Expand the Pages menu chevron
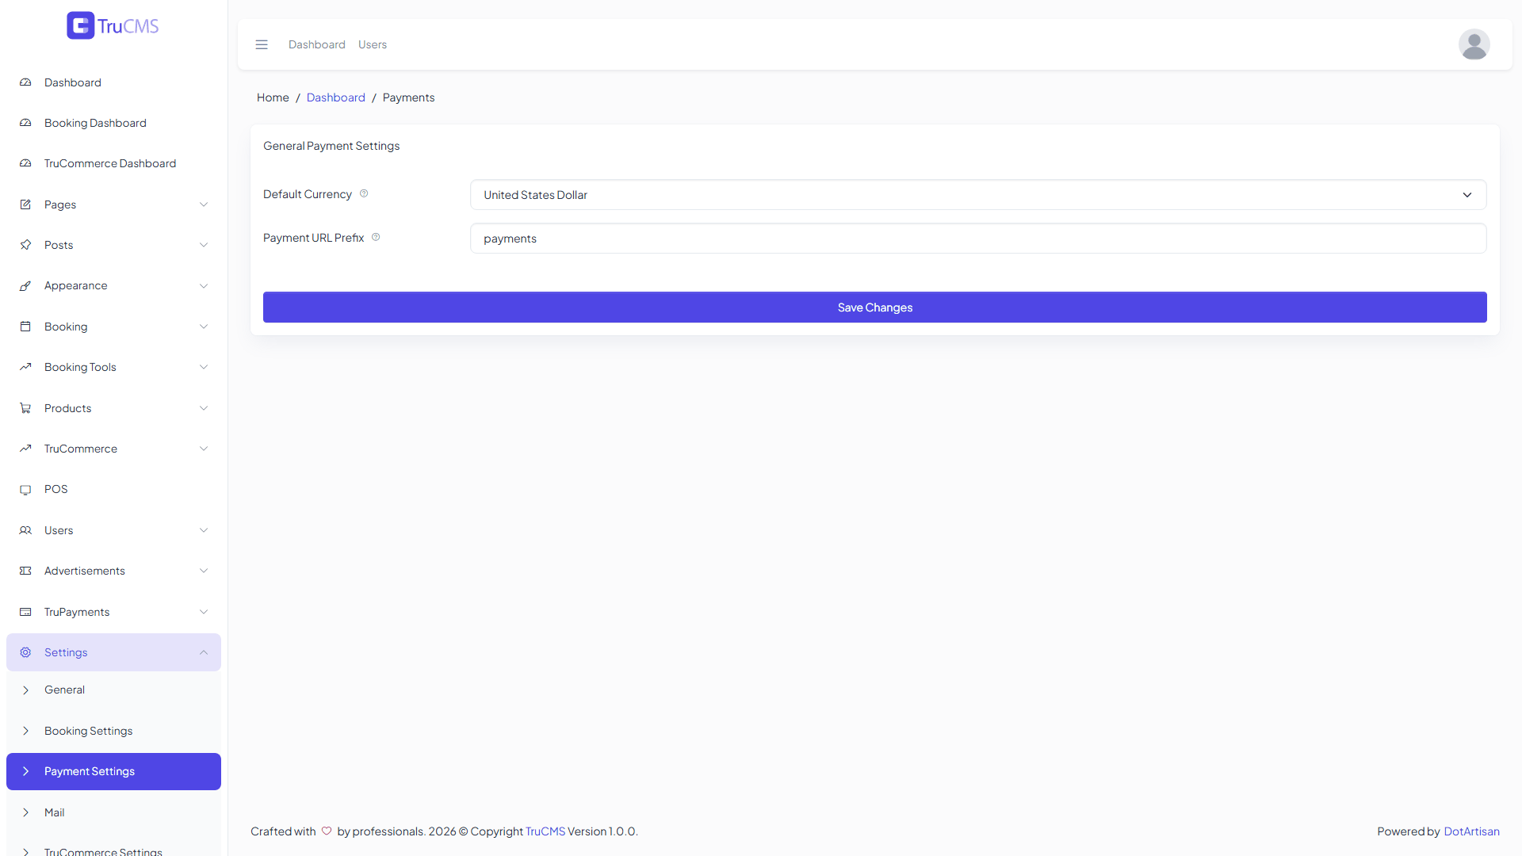Screen dimensions: 1522x856 tap(204, 204)
